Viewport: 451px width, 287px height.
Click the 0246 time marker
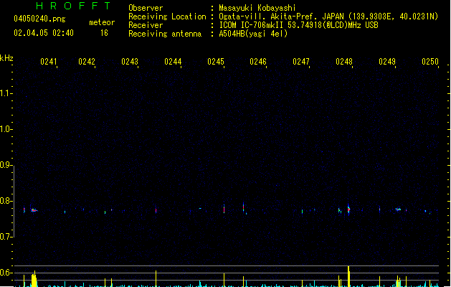pos(258,61)
